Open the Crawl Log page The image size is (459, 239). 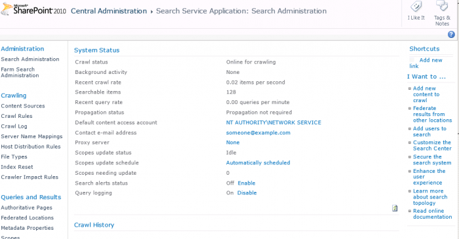click(14, 126)
